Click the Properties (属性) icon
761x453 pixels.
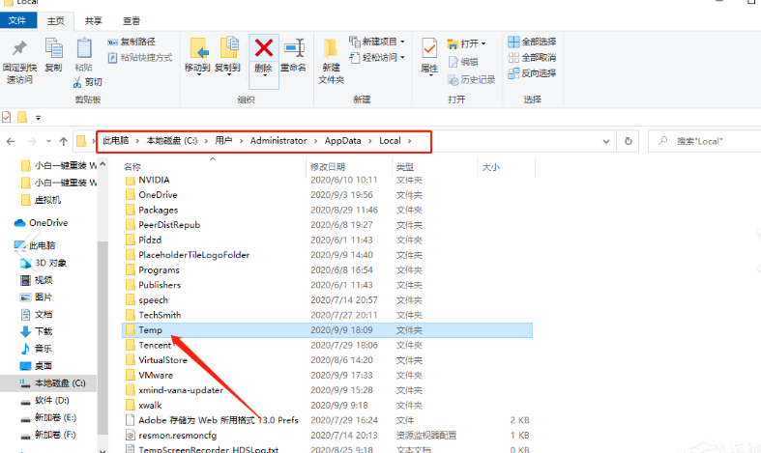[x=429, y=48]
